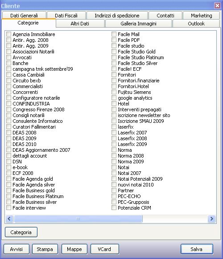Check Facile Agenda gold
Viewport: 223px width, 259px height.
tap(8, 179)
